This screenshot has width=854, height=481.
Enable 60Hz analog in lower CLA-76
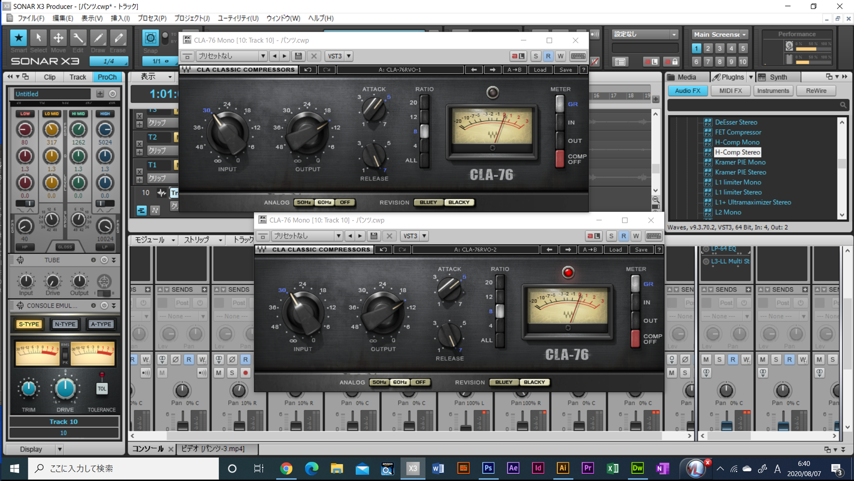point(400,382)
